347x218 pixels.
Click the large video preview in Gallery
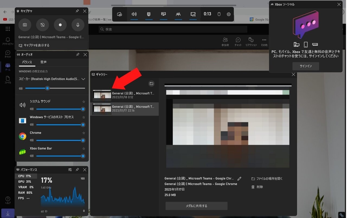click(228, 126)
